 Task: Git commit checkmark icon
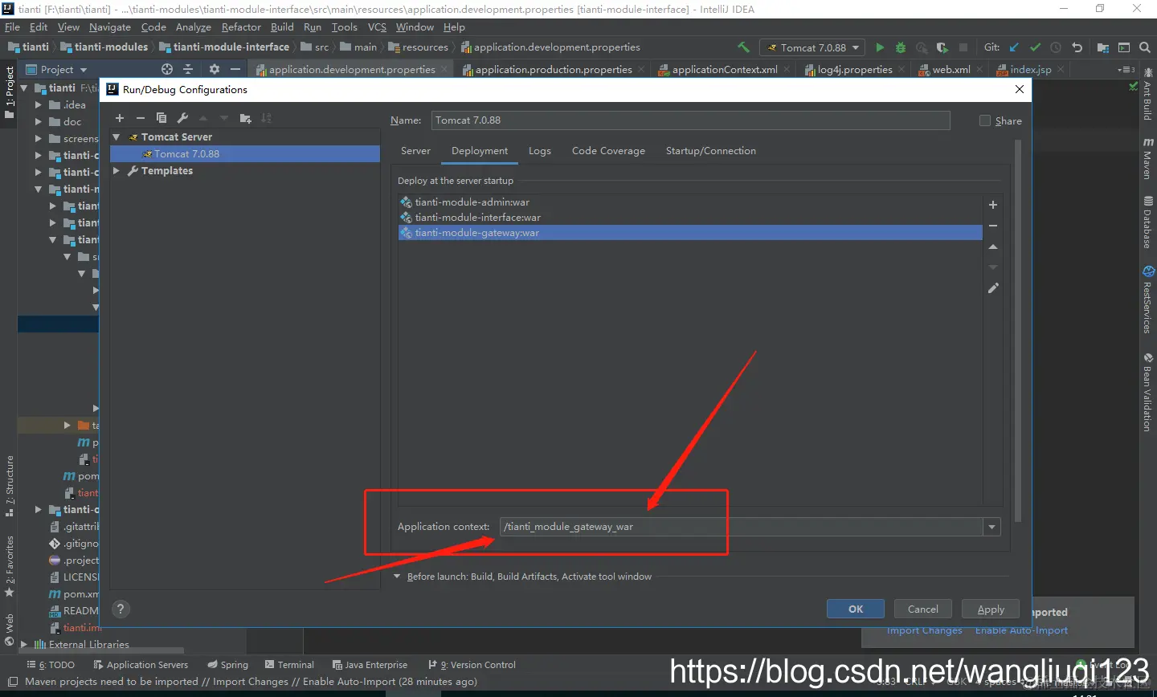1035,47
